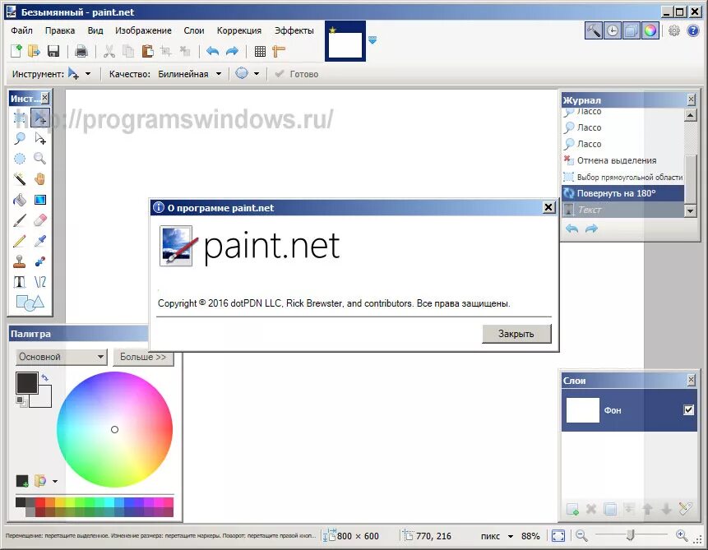The image size is (708, 550).
Task: Expand the palette management dropdown arrow
Action: pos(55,482)
